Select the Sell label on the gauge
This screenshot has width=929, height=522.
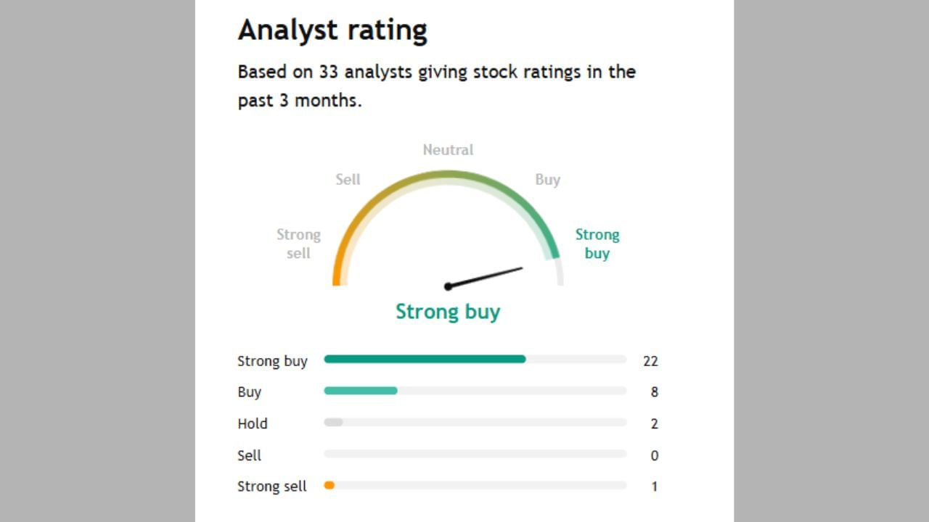[x=348, y=180]
